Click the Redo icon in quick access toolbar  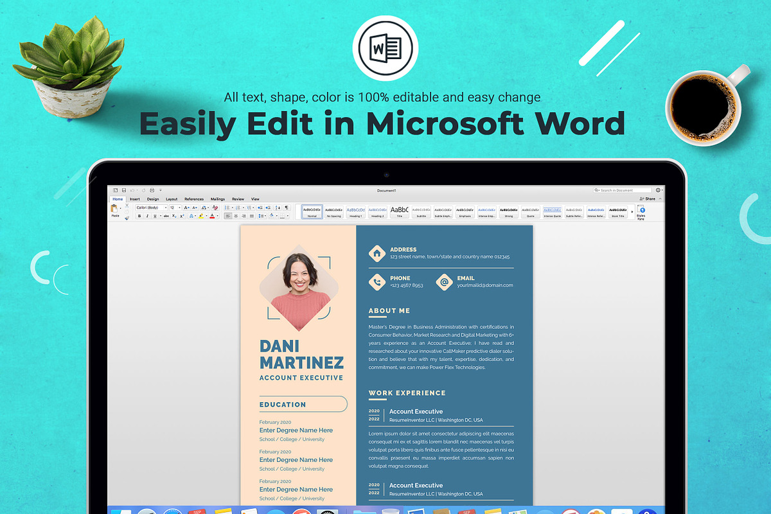143,190
